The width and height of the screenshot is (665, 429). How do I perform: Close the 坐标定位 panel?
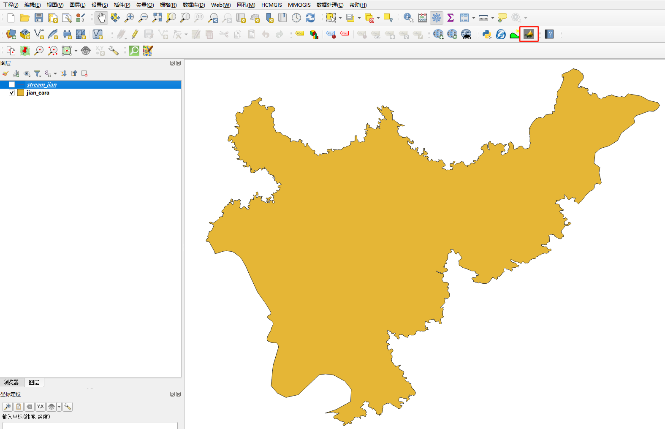[x=178, y=394]
